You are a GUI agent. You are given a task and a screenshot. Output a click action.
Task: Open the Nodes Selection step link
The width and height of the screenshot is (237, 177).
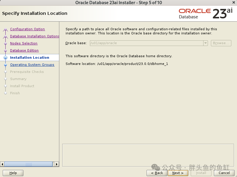click(24, 43)
